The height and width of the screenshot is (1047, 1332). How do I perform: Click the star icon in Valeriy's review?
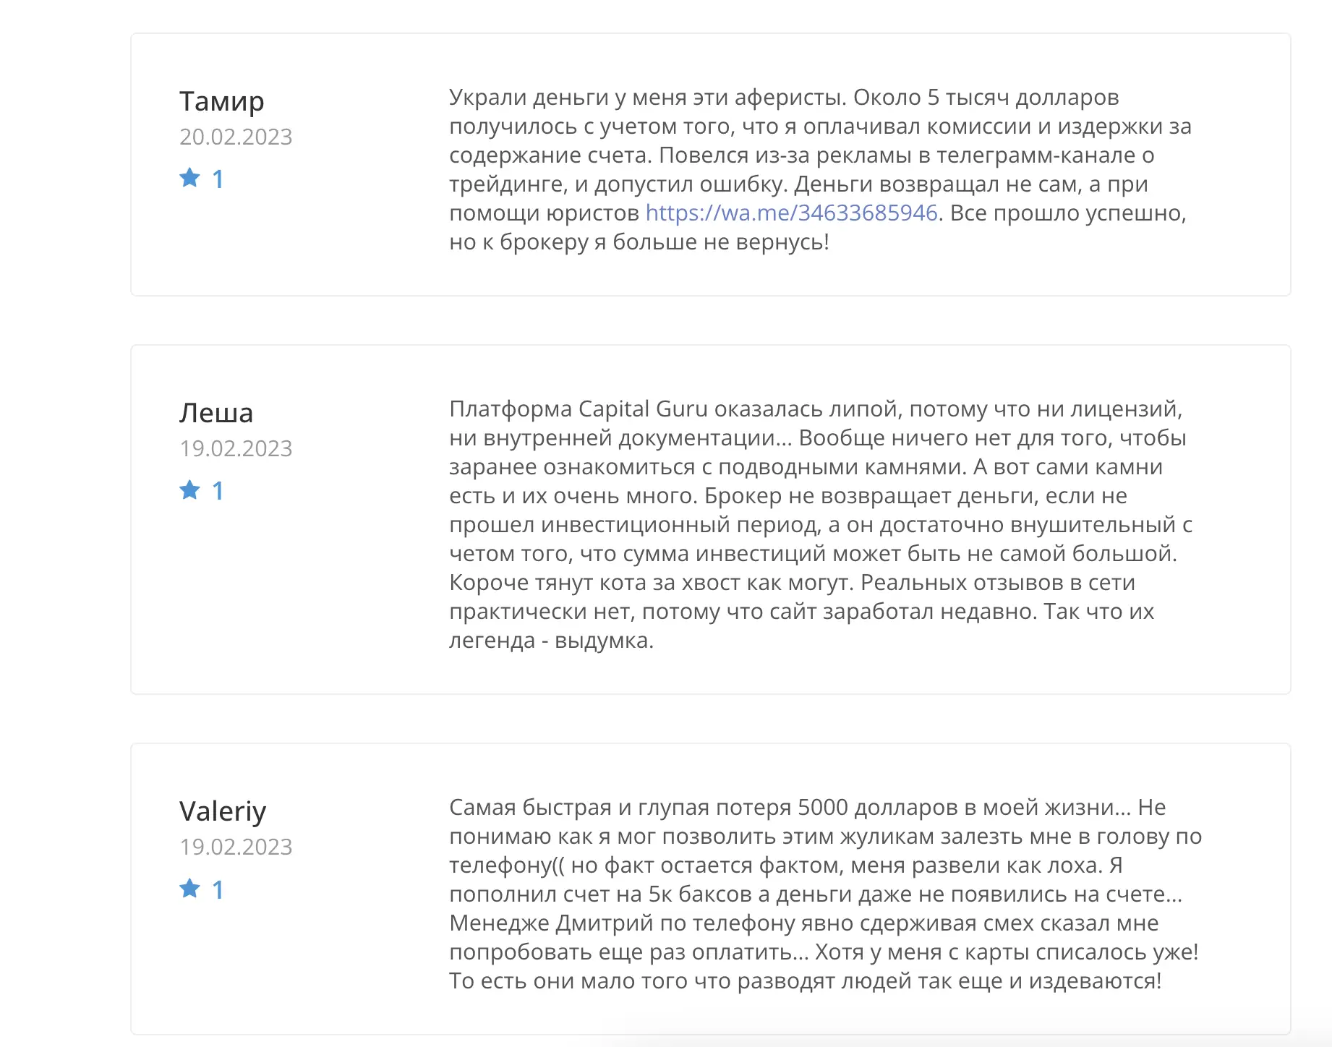190,889
